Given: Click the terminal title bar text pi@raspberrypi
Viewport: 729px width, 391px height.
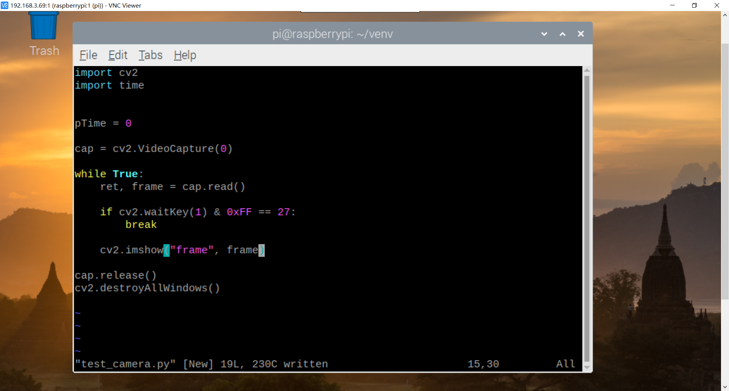Looking at the screenshot, I should coord(332,34).
